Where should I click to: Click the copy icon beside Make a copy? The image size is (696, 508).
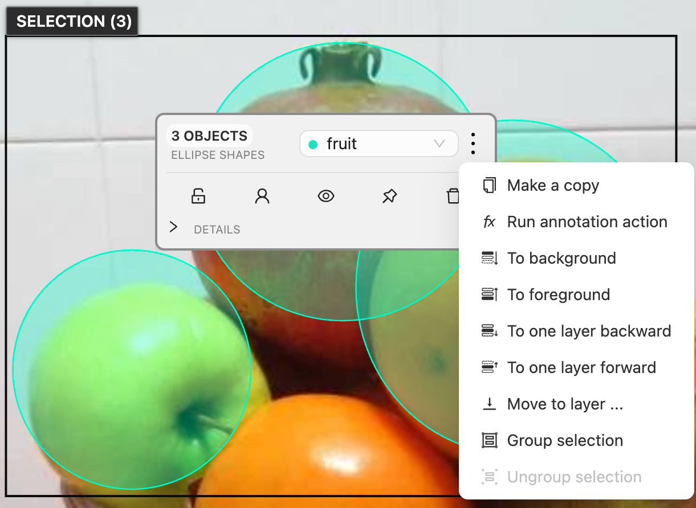(489, 186)
